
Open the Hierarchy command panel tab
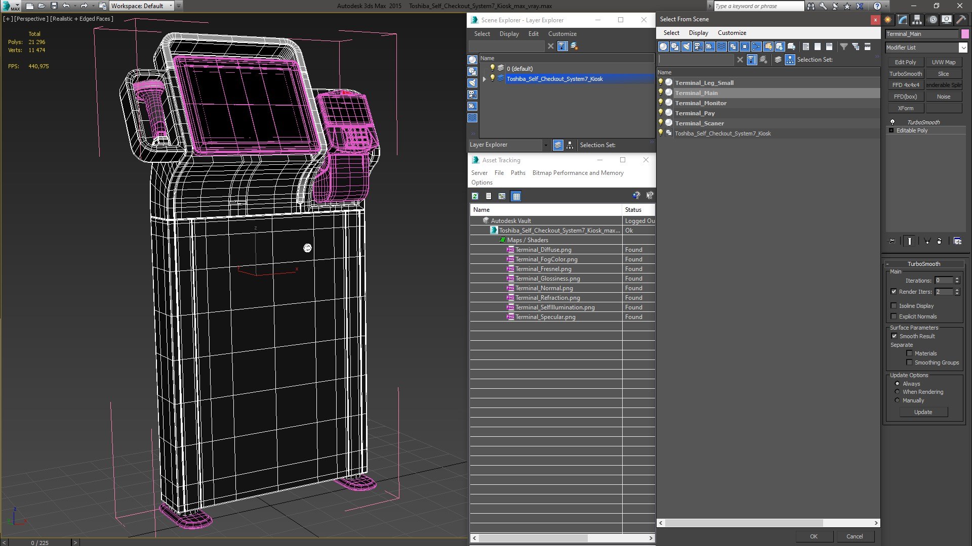(x=917, y=20)
